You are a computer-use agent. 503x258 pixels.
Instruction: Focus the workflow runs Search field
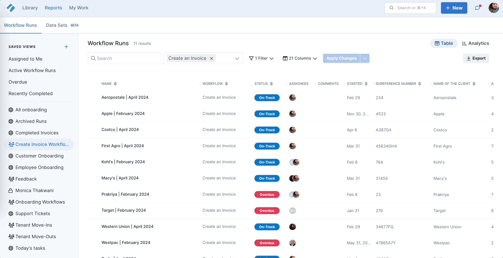click(124, 58)
